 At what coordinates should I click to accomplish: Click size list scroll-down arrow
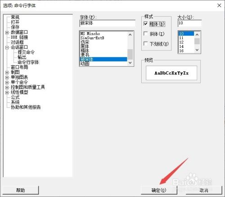pos(197,50)
